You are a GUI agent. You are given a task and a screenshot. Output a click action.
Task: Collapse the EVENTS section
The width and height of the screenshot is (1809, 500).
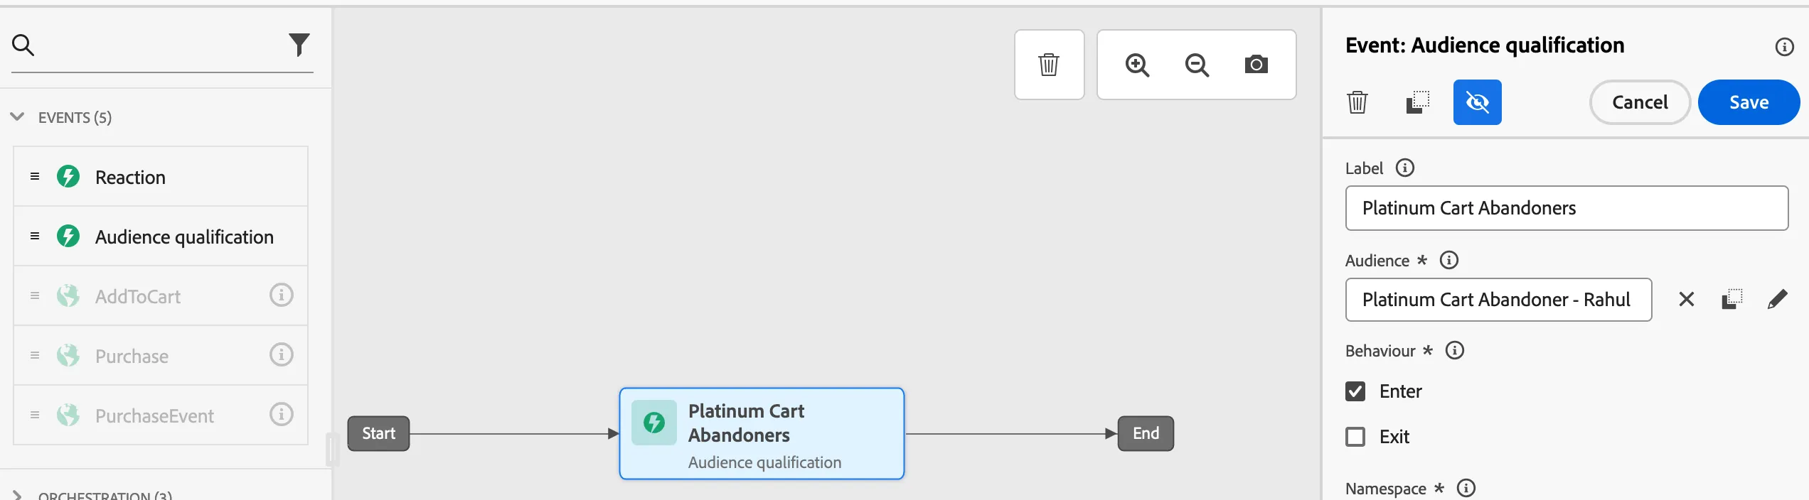coord(18,117)
